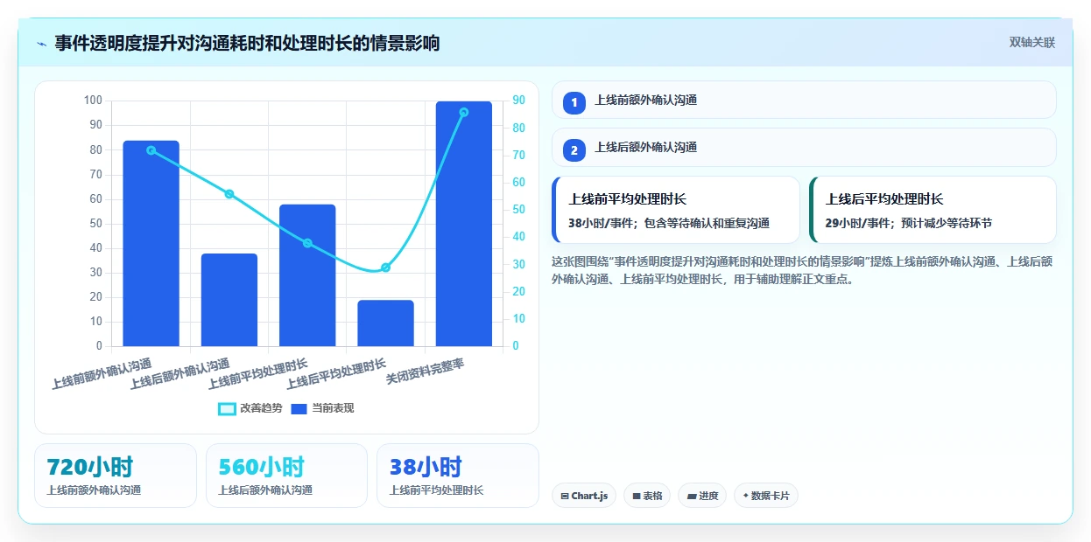Click the Chart.js tag
The image size is (1091, 542).
pos(584,496)
